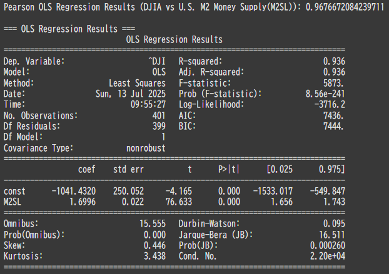Click the centered OLS Regression Results title
Viewport: 389px width, 274px height.
[x=174, y=39]
